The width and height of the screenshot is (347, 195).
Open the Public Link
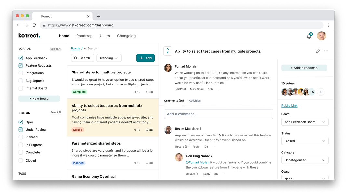[x=289, y=106]
